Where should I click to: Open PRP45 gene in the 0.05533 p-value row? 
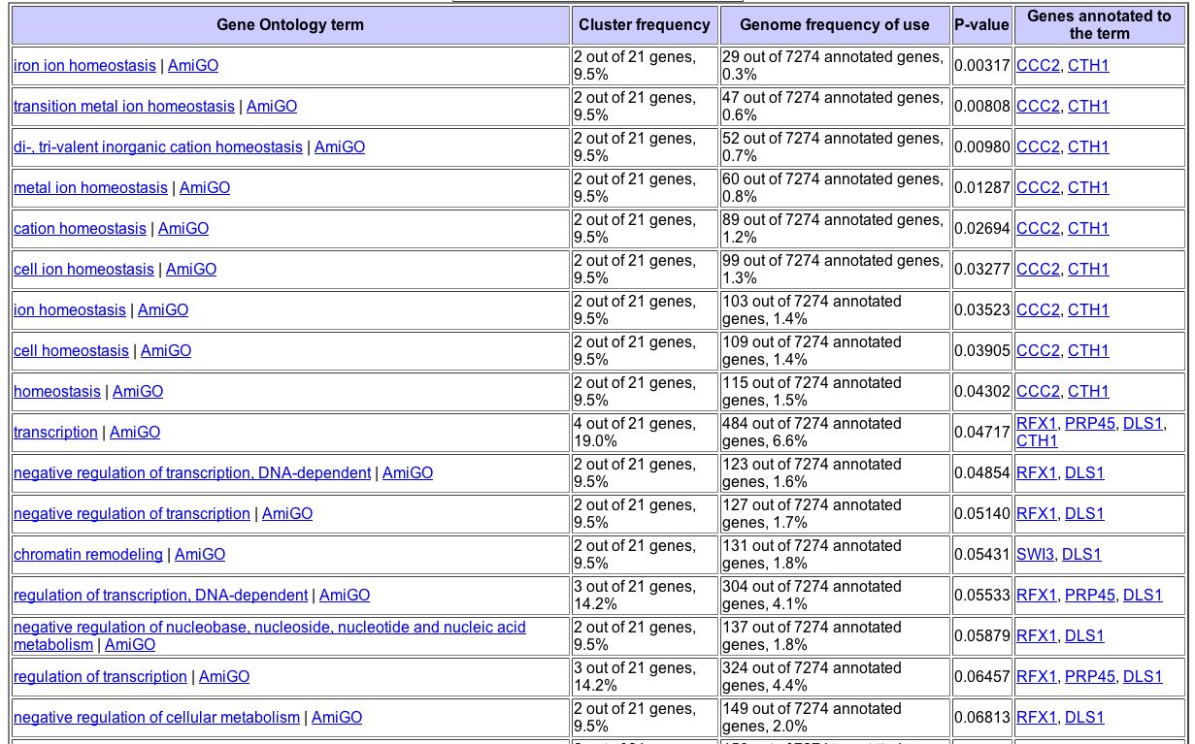pos(1090,596)
